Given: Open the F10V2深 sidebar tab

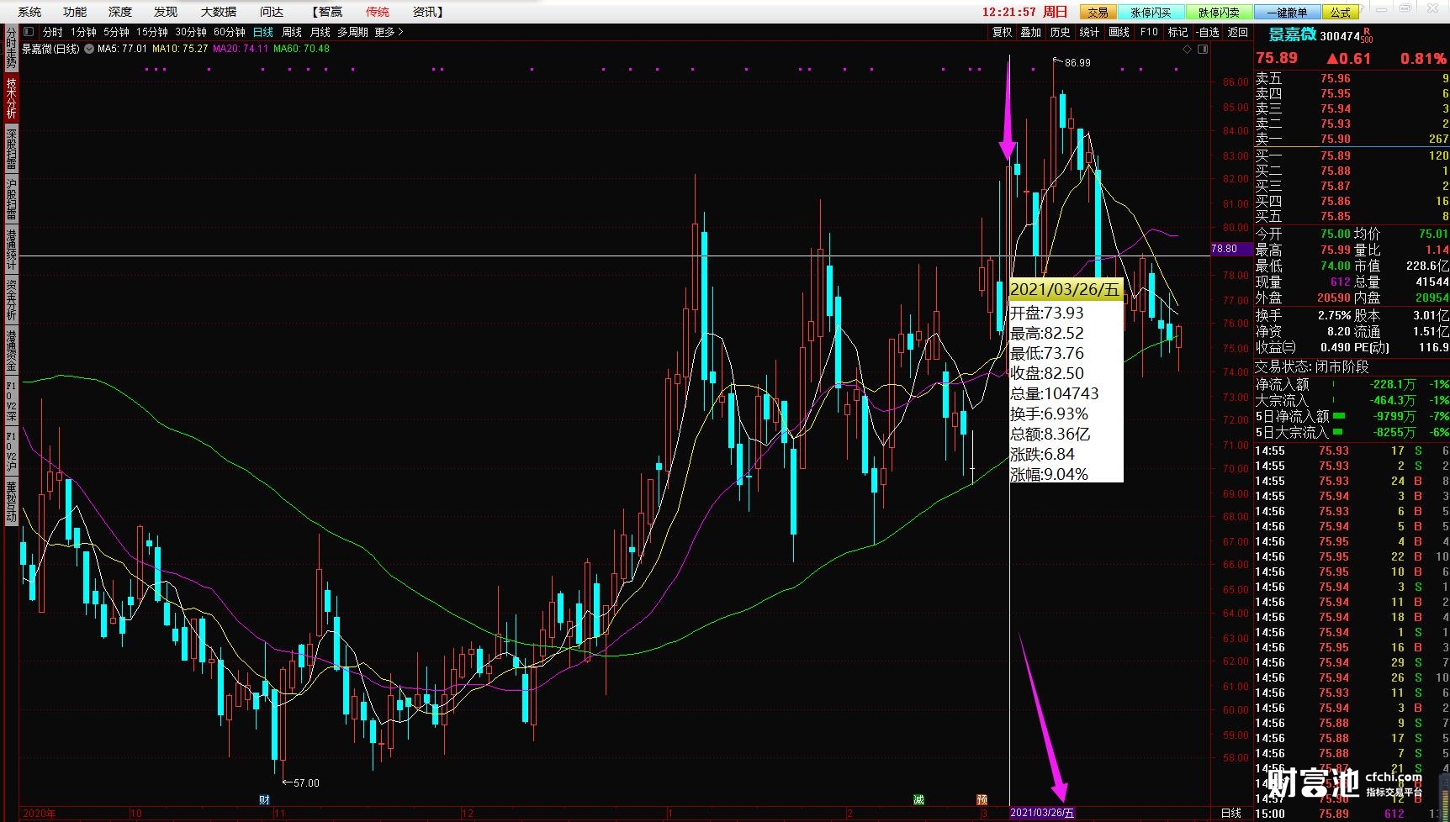Looking at the screenshot, I should click(x=11, y=402).
